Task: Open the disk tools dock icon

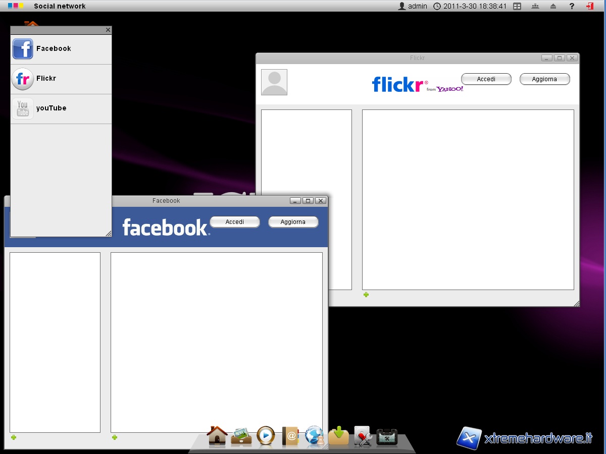Action: pos(363,436)
